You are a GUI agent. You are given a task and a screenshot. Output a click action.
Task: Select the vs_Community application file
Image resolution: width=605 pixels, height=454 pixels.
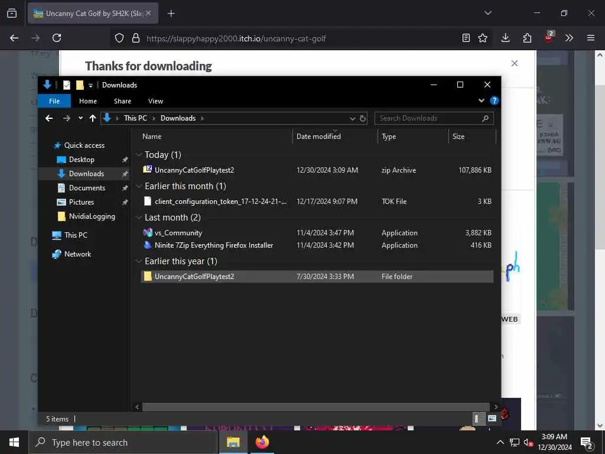pyautogui.click(x=317, y=233)
